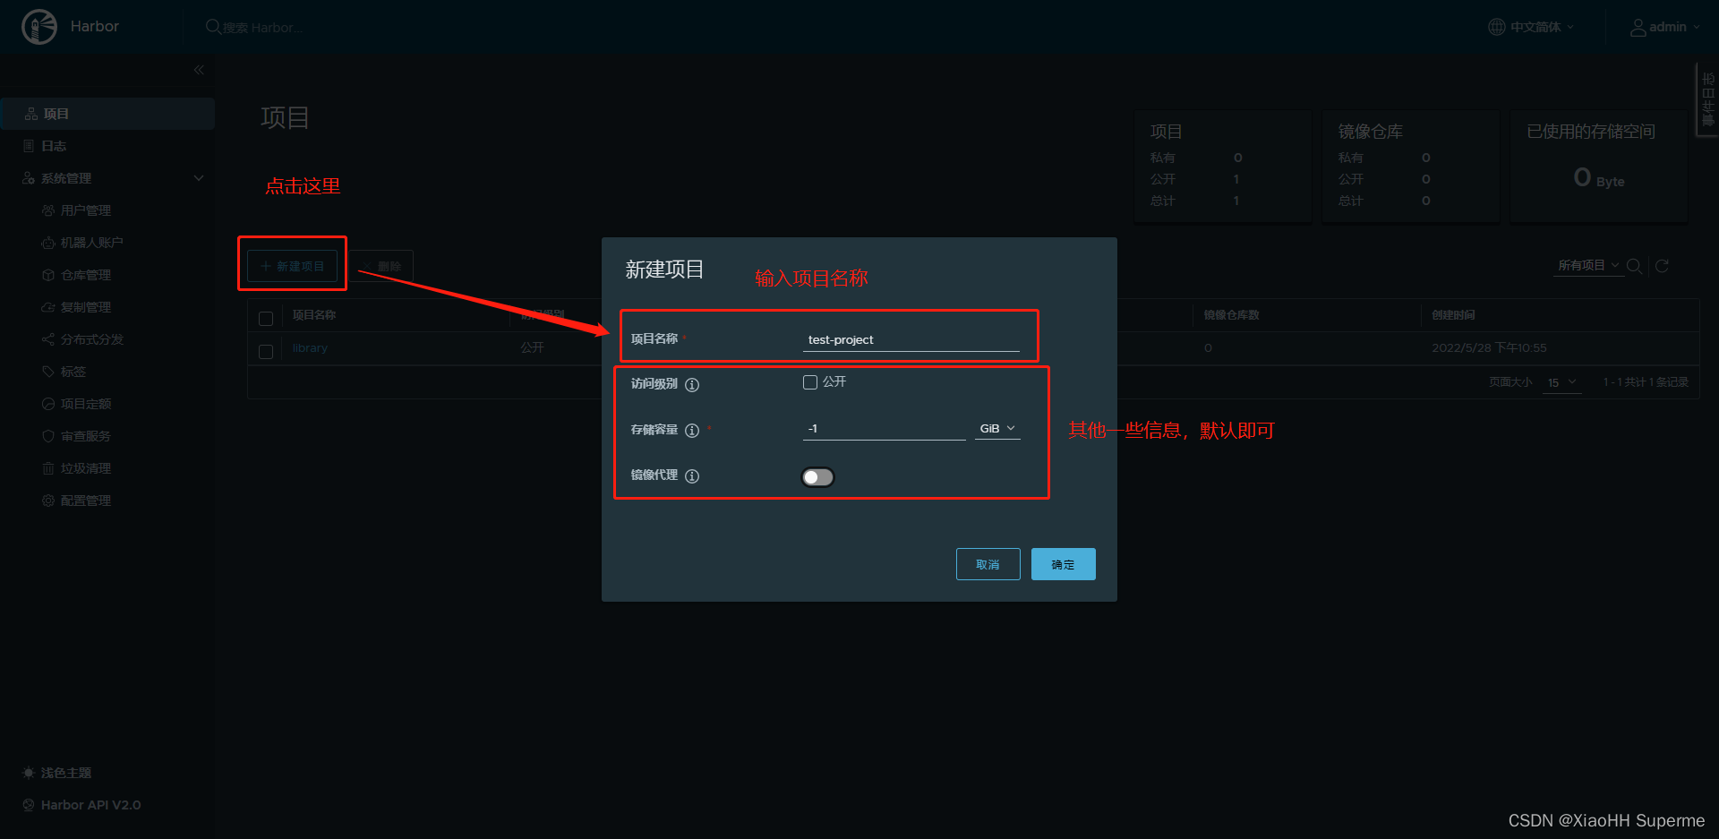Click the 分布式分发 distribution icon

48,339
